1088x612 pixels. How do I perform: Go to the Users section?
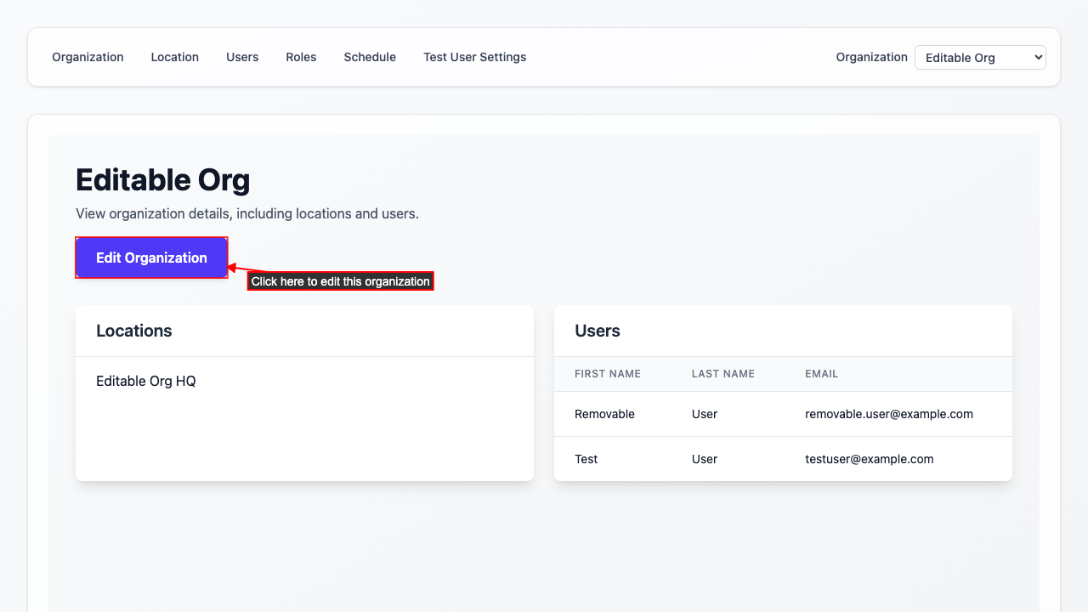pos(241,57)
